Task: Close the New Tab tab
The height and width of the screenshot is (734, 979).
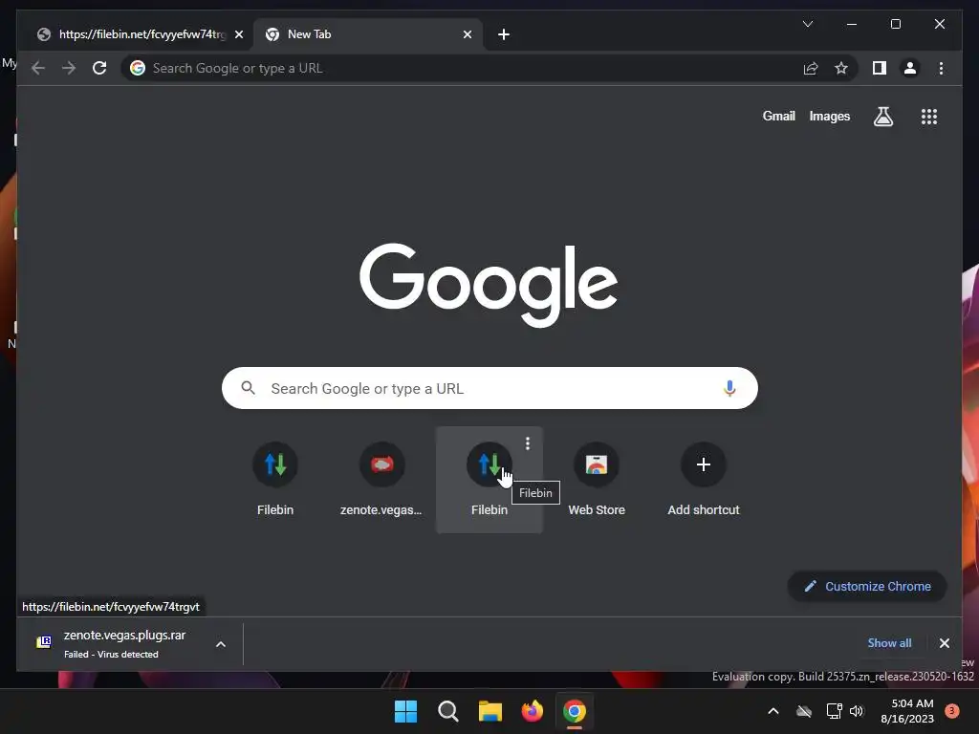Action: (x=467, y=34)
